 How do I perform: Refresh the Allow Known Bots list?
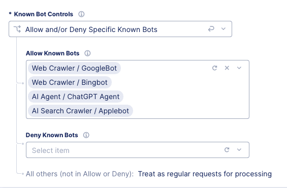(215, 68)
